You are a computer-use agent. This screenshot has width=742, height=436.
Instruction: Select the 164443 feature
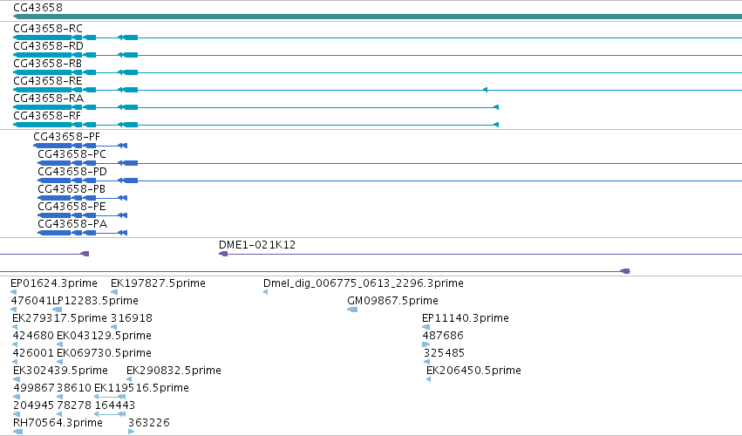(x=115, y=405)
